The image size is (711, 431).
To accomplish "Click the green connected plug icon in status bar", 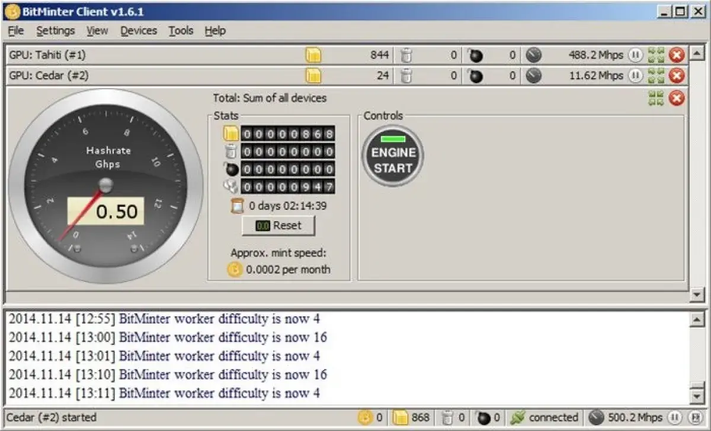I will point(517,418).
